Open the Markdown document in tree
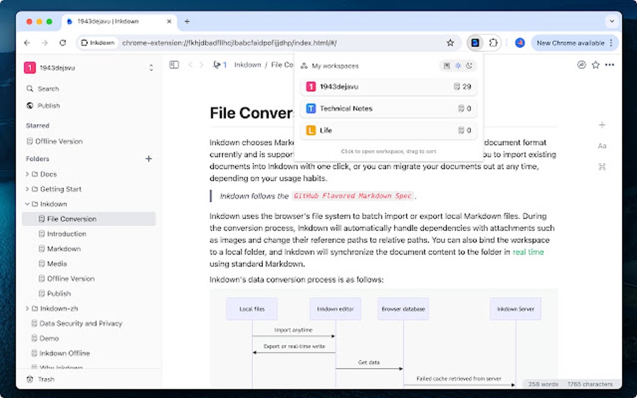The image size is (637, 398). (x=64, y=249)
